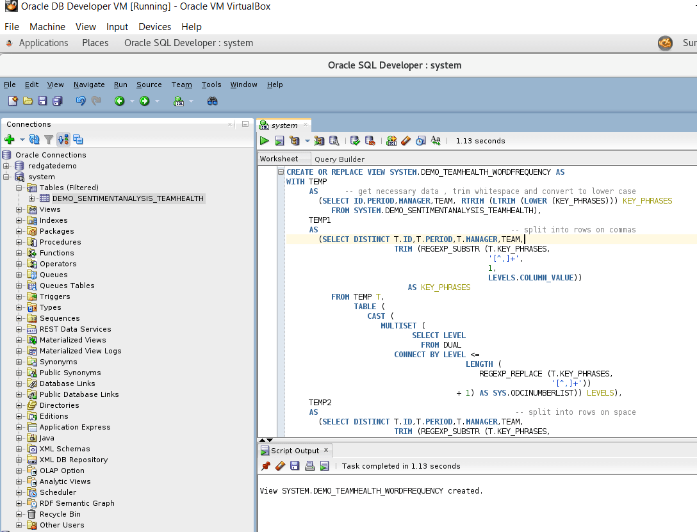Collapse the Tables (Filtered) node
The image size is (697, 532).
point(19,188)
